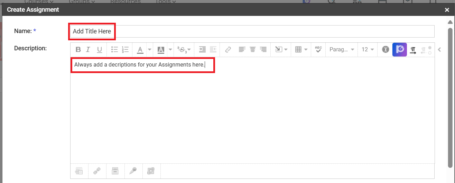Run the spell check tool

click(x=318, y=50)
